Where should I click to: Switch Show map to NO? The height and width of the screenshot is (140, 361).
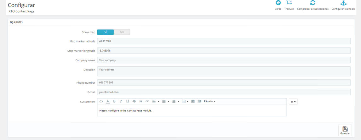[x=122, y=32]
